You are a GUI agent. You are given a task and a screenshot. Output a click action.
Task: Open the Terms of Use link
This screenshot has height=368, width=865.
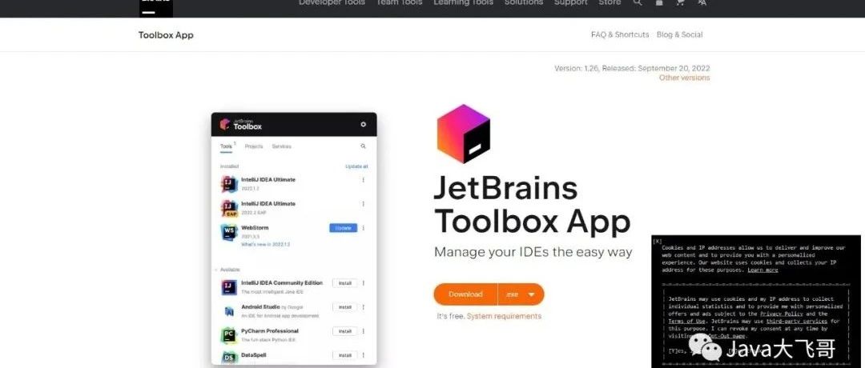(687, 321)
